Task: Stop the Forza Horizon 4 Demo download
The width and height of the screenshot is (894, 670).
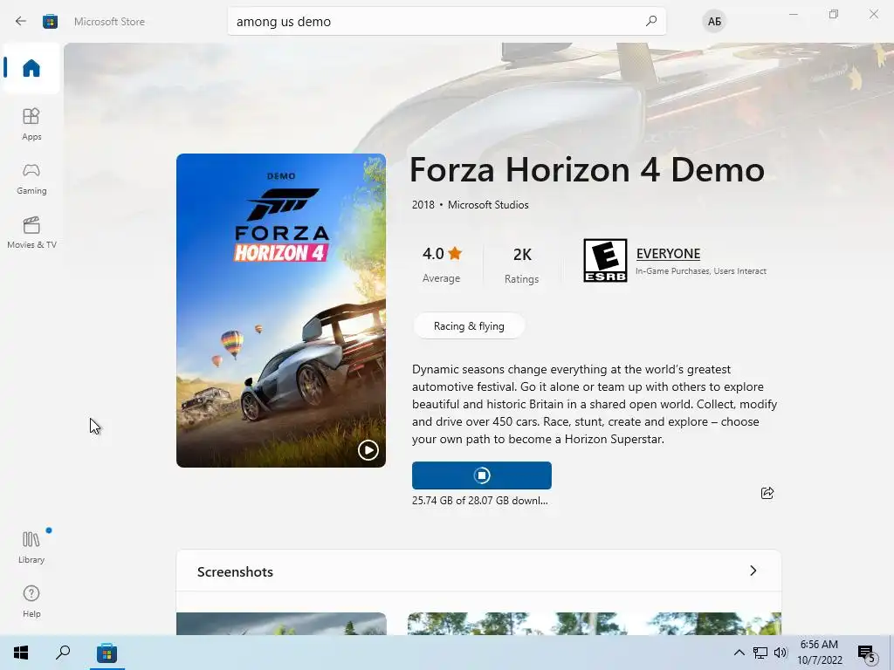Action: (482, 475)
